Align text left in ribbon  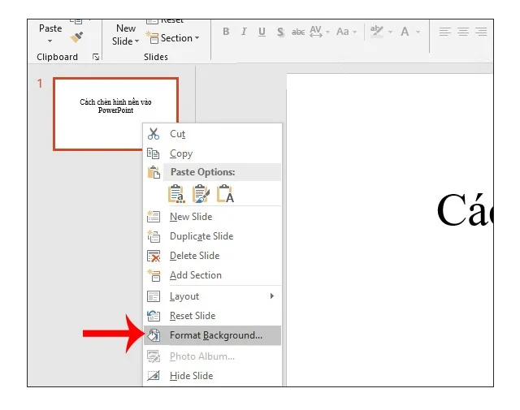pyautogui.click(x=444, y=32)
